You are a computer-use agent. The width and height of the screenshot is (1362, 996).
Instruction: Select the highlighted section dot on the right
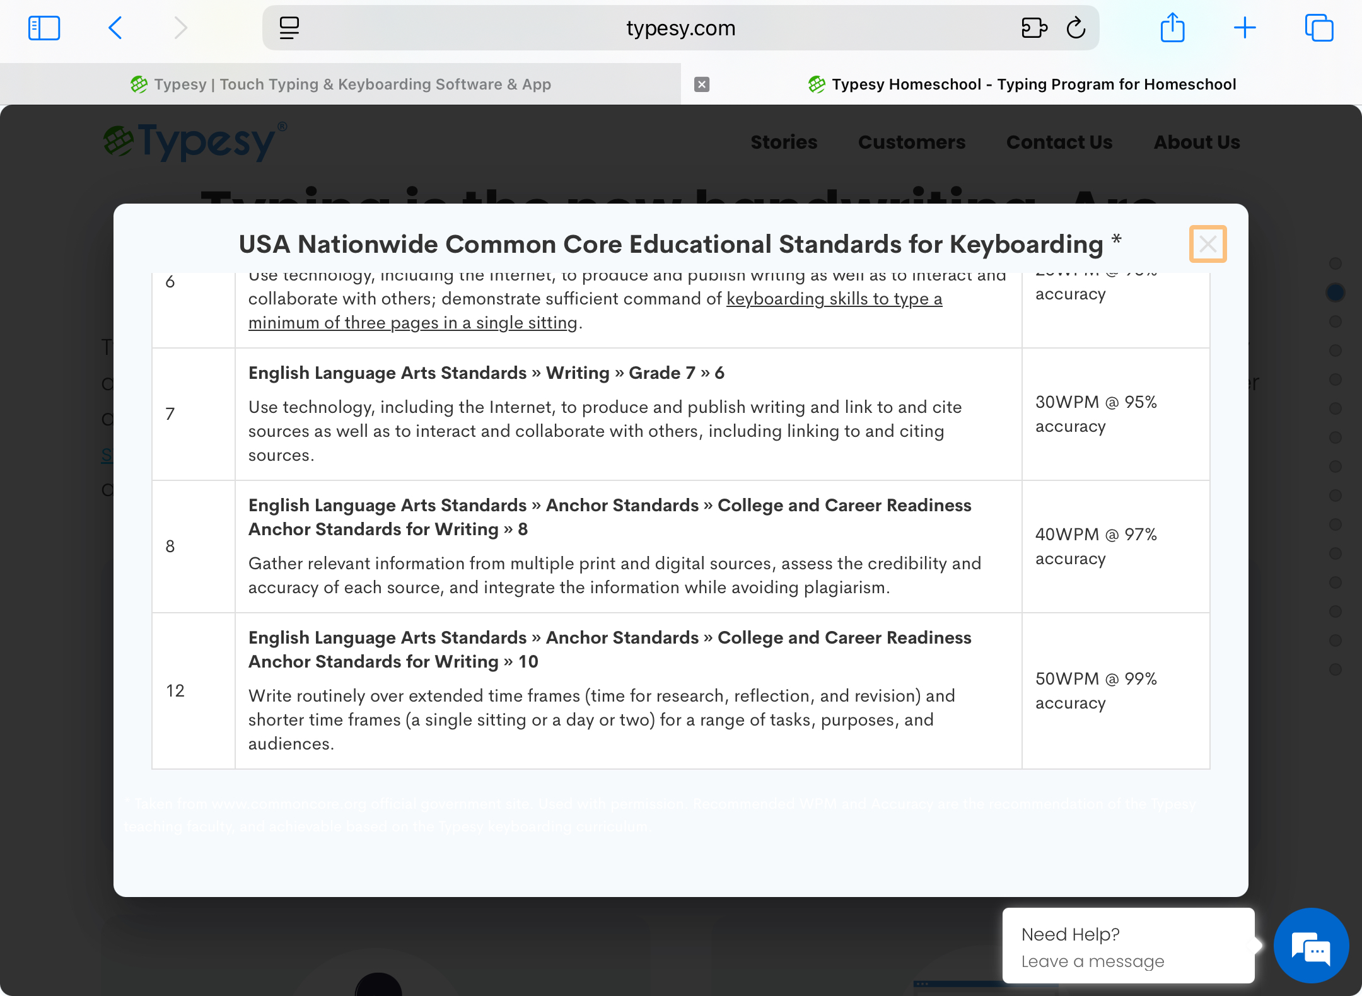[x=1335, y=292]
